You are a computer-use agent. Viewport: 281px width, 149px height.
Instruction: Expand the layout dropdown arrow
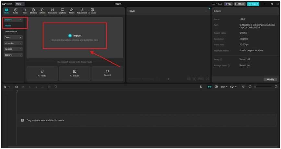click(217, 4)
